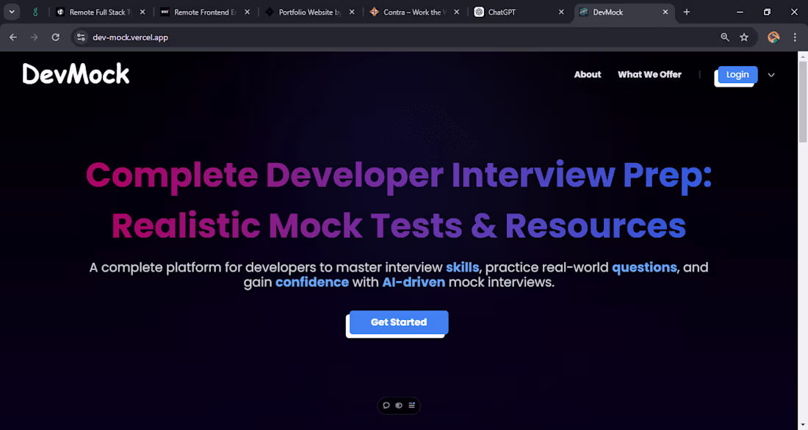Click the magnifier zoom icon in the address bar

point(724,37)
